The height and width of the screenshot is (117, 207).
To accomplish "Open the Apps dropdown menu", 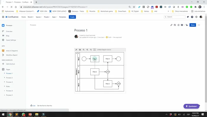I will click(54, 17).
